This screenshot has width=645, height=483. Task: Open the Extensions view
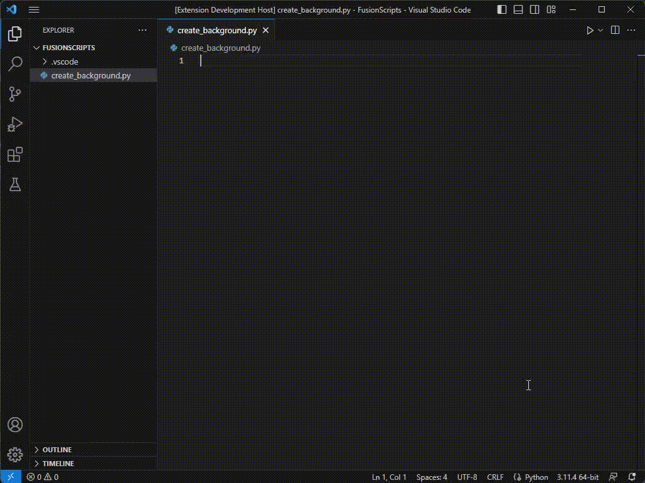(15, 155)
